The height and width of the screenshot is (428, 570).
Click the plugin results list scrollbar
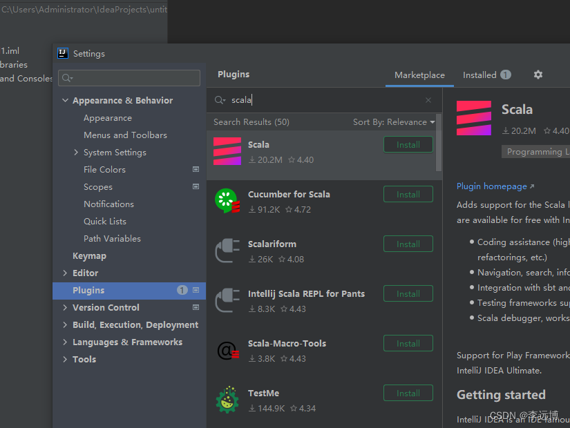(439, 142)
